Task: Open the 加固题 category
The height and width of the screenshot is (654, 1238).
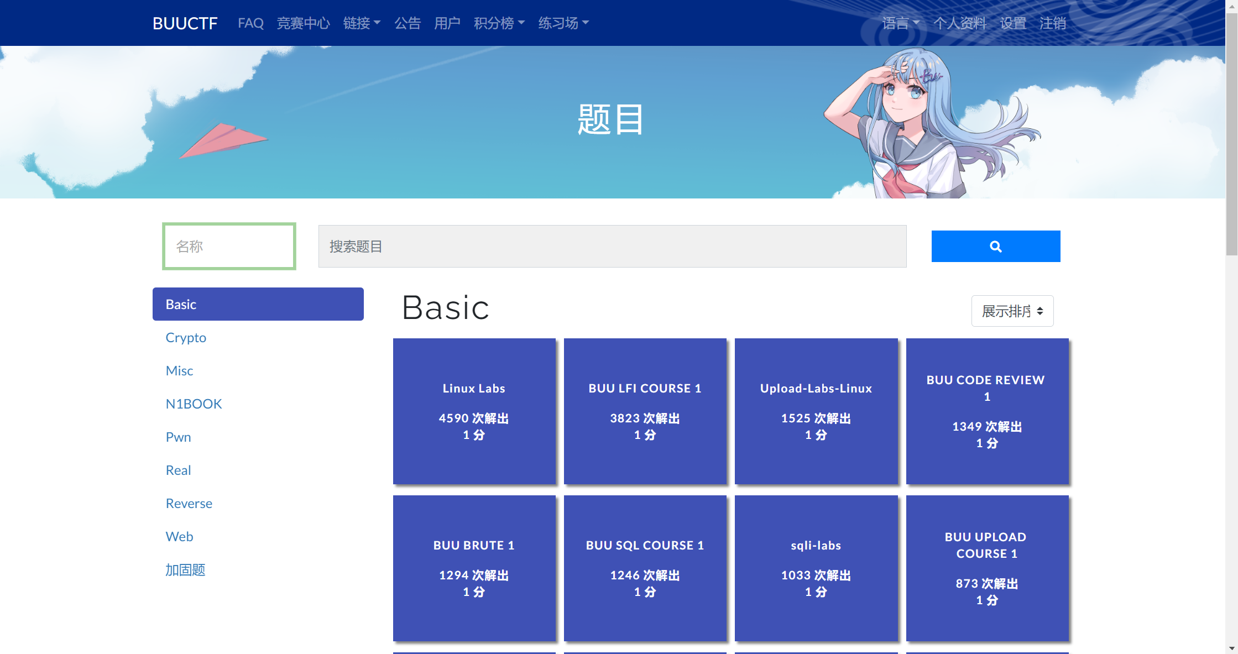Action: coord(185,570)
